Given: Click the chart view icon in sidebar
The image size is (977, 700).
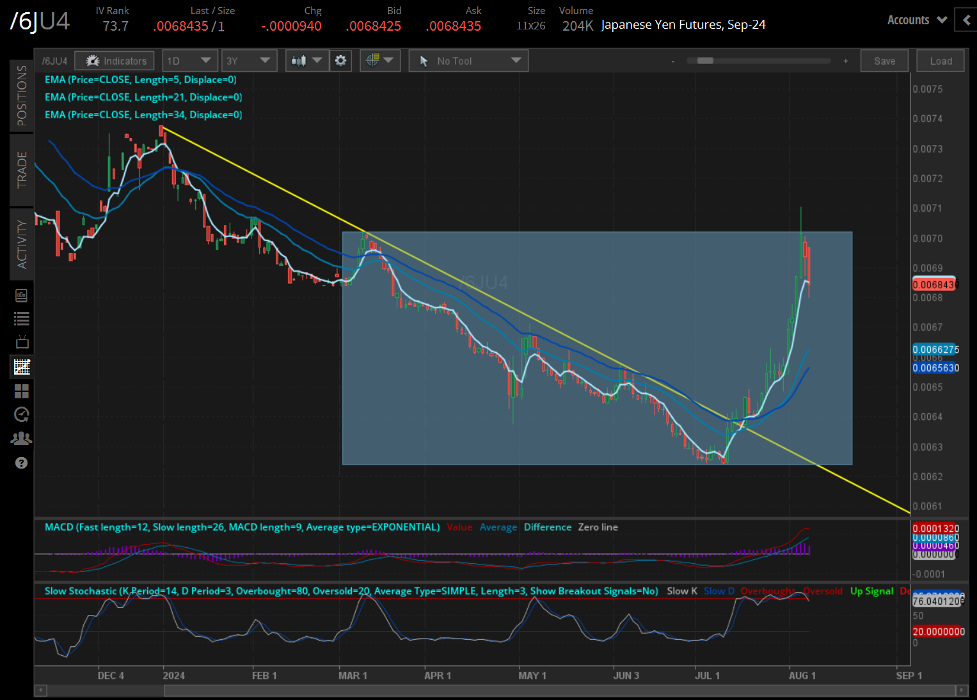Looking at the screenshot, I should [22, 367].
